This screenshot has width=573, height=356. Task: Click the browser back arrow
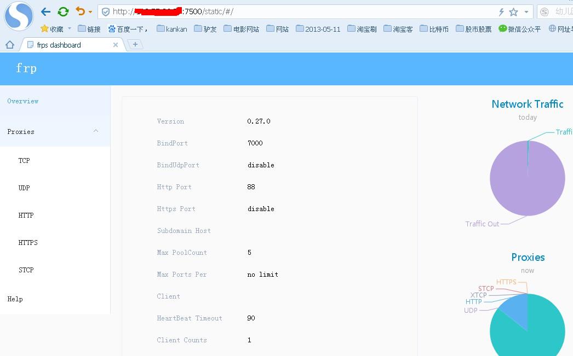45,11
